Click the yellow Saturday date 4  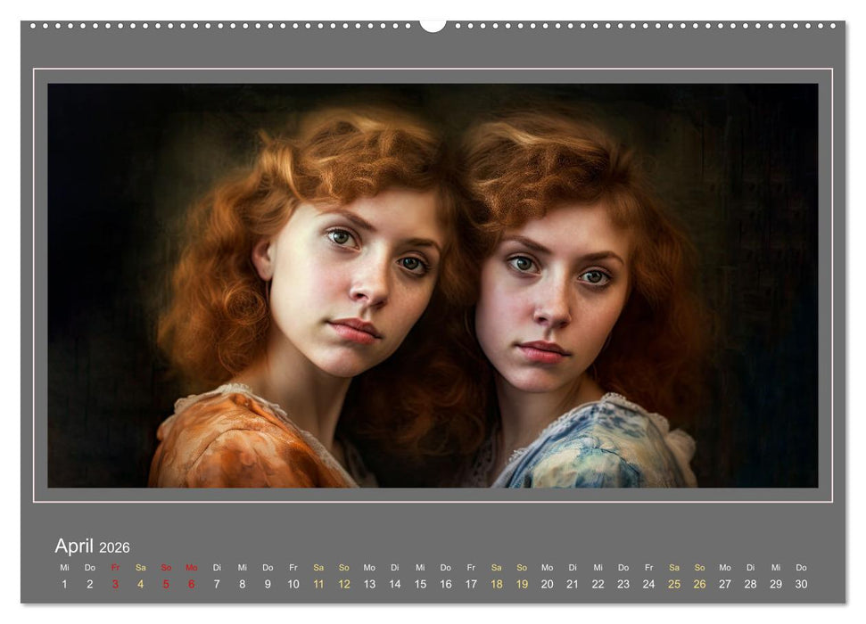(140, 584)
